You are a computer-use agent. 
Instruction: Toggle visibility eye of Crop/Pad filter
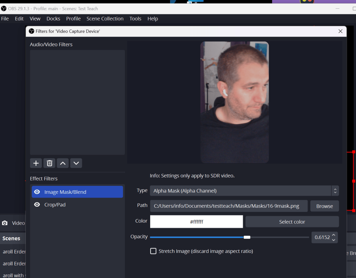tap(37, 205)
